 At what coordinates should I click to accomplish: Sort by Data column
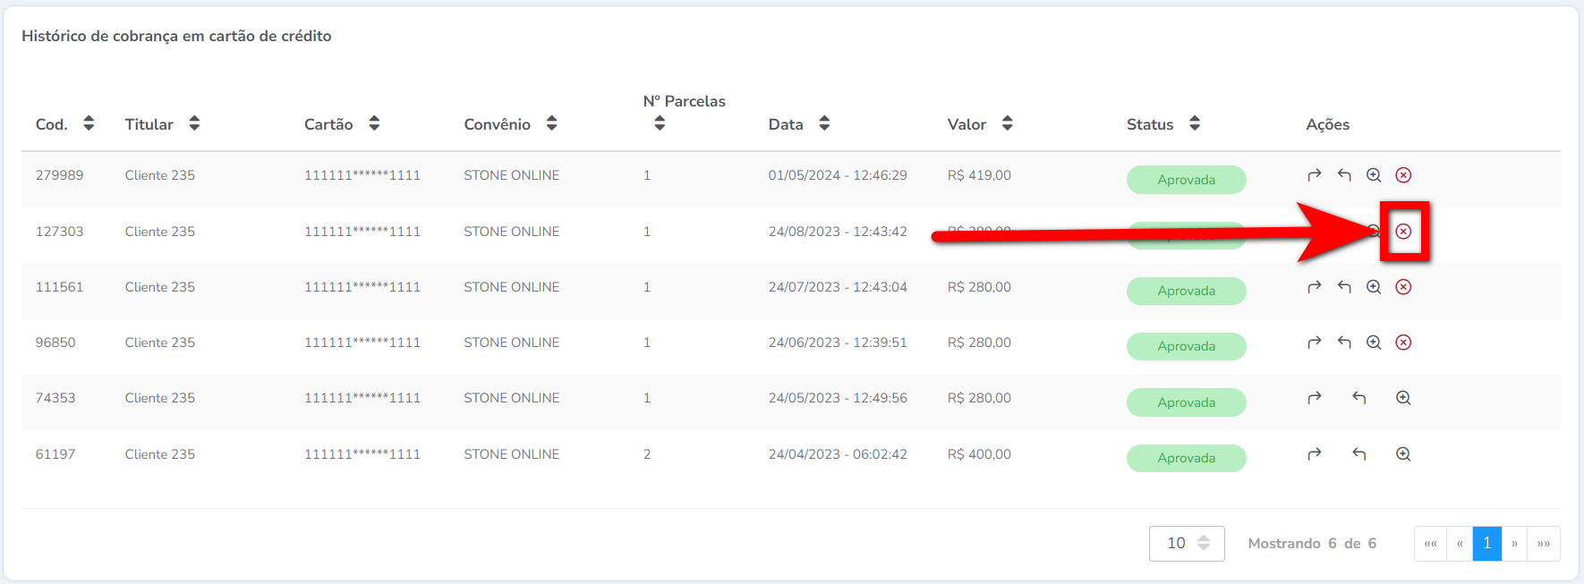point(824,123)
